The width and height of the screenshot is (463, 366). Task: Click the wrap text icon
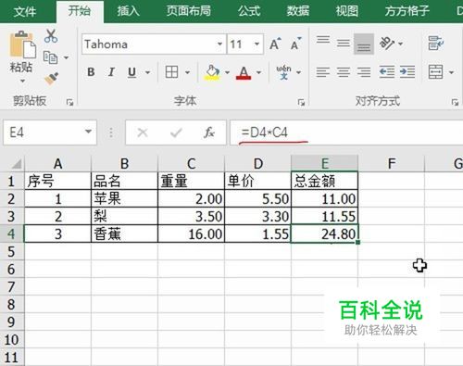point(436,44)
